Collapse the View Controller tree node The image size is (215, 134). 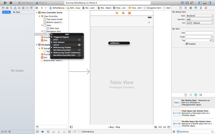click(39, 16)
